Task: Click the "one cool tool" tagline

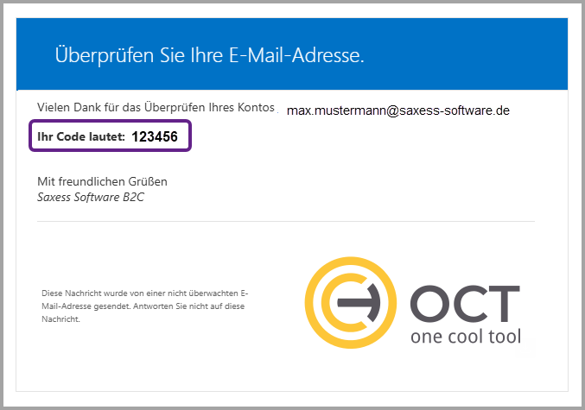Action: [x=465, y=336]
